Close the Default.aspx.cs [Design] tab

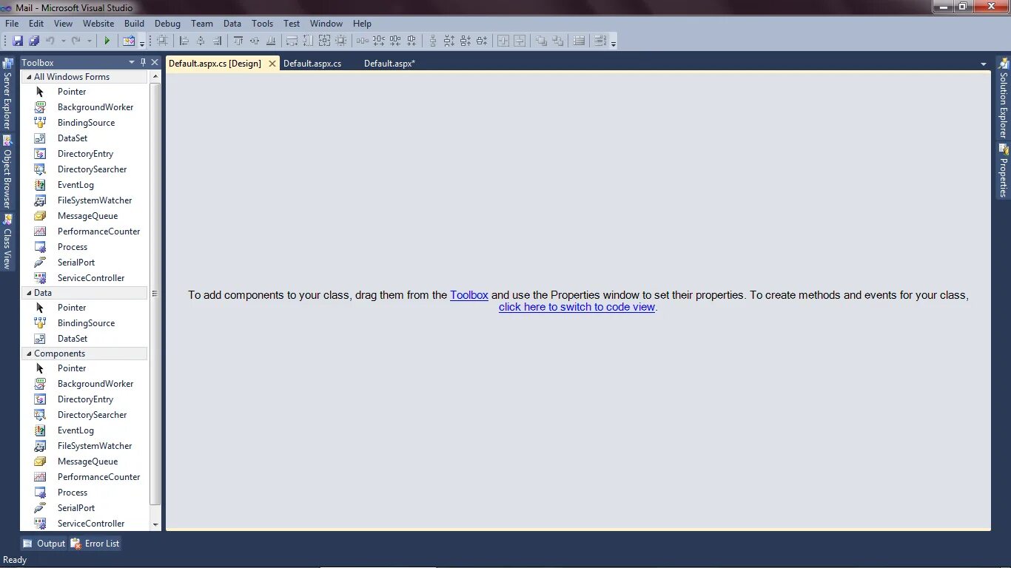[x=272, y=64]
